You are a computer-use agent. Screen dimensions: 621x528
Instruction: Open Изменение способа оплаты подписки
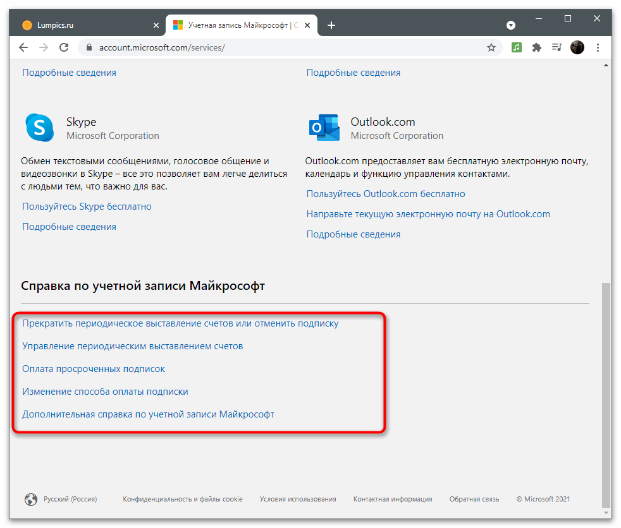(105, 392)
